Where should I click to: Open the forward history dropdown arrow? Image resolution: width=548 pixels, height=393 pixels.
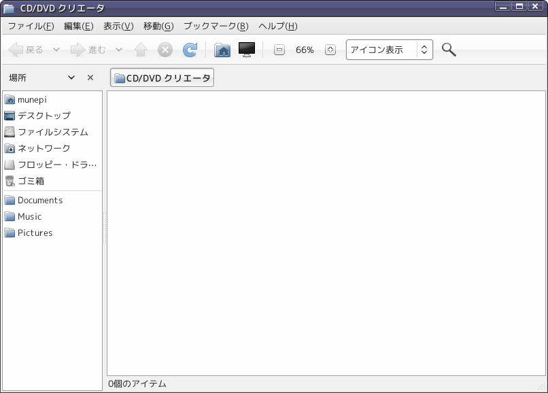(119, 50)
